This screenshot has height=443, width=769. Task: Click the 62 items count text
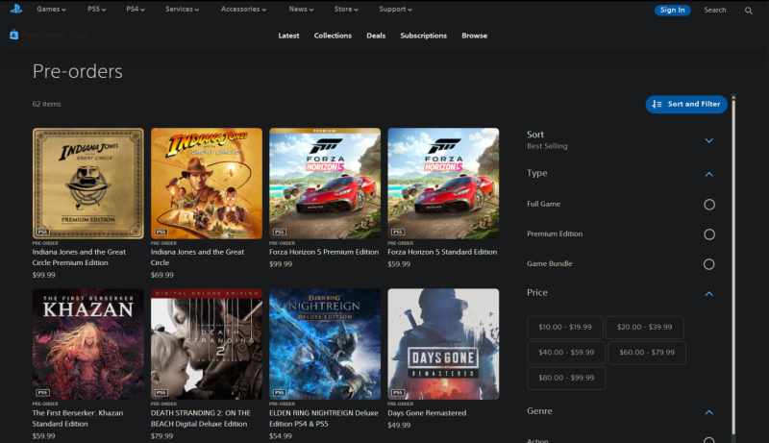pyautogui.click(x=46, y=104)
